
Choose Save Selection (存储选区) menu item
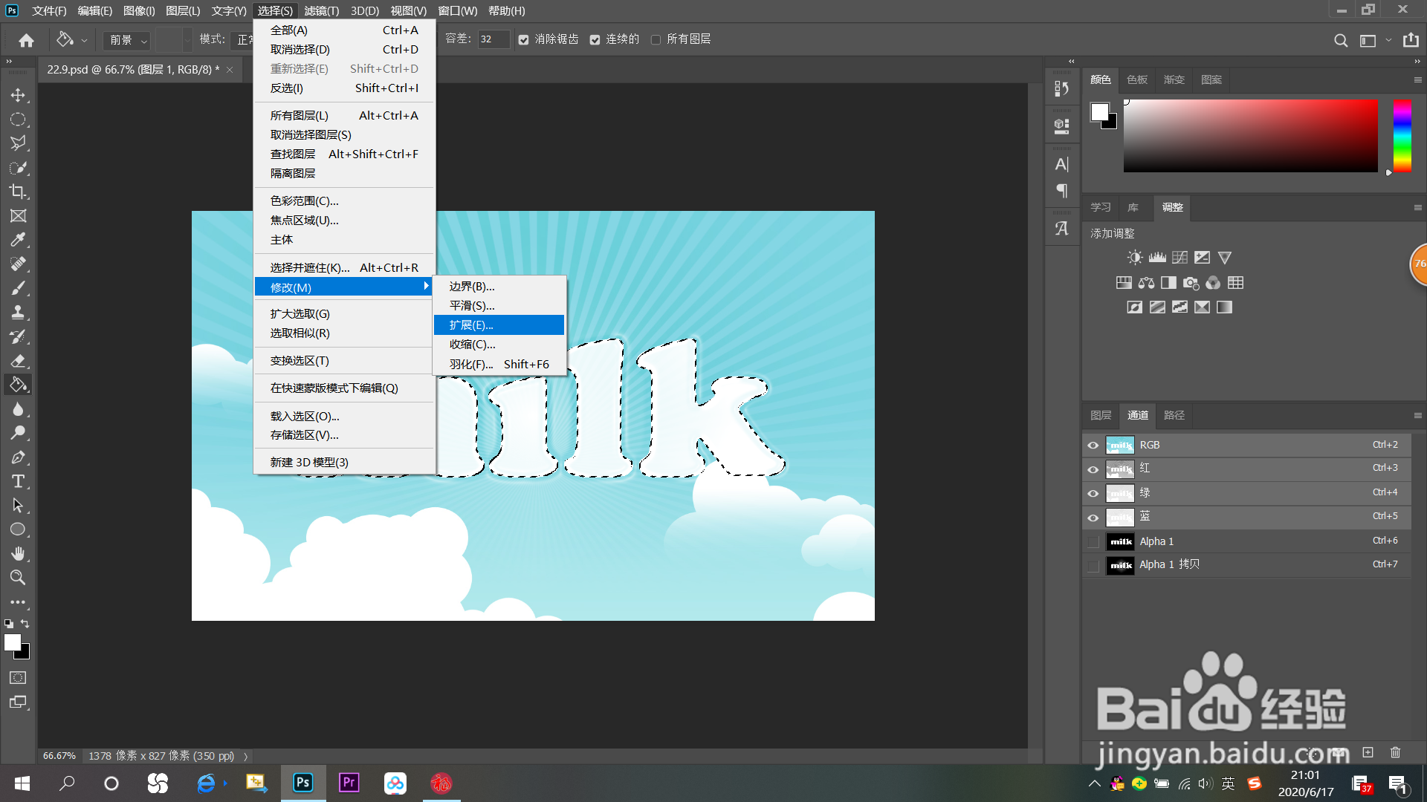344,435
